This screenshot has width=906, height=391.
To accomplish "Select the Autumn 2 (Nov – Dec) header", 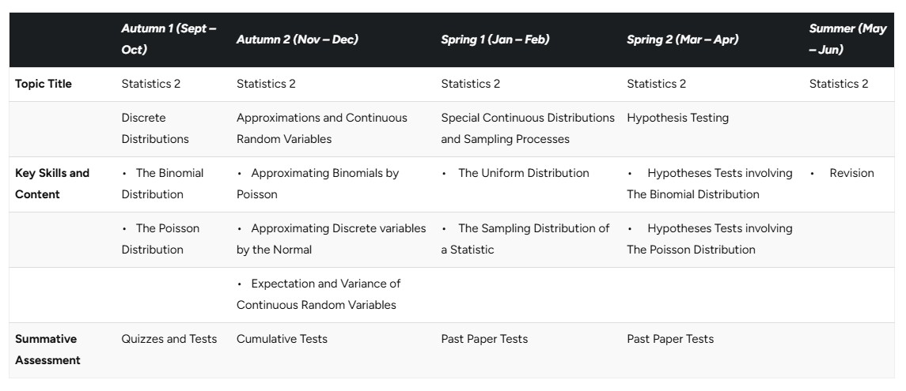I will coord(297,39).
